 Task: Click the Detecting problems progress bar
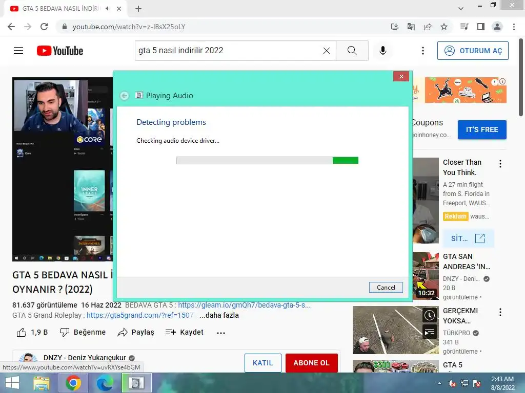pyautogui.click(x=267, y=160)
